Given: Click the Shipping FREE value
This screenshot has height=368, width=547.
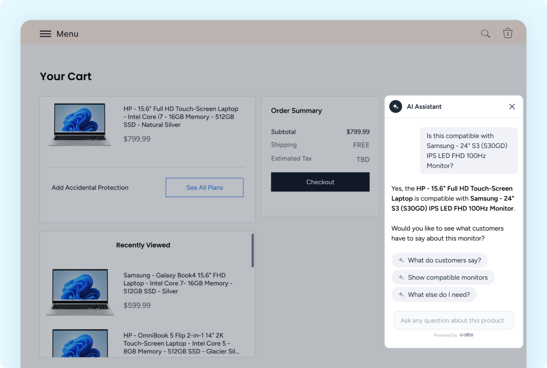Looking at the screenshot, I should pos(361,145).
